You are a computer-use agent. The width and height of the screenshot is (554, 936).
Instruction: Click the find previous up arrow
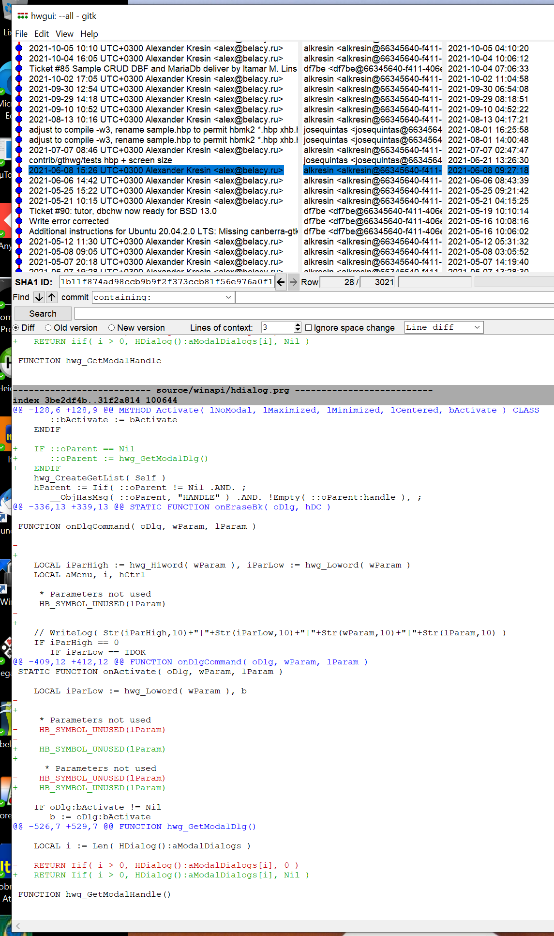pos(52,297)
